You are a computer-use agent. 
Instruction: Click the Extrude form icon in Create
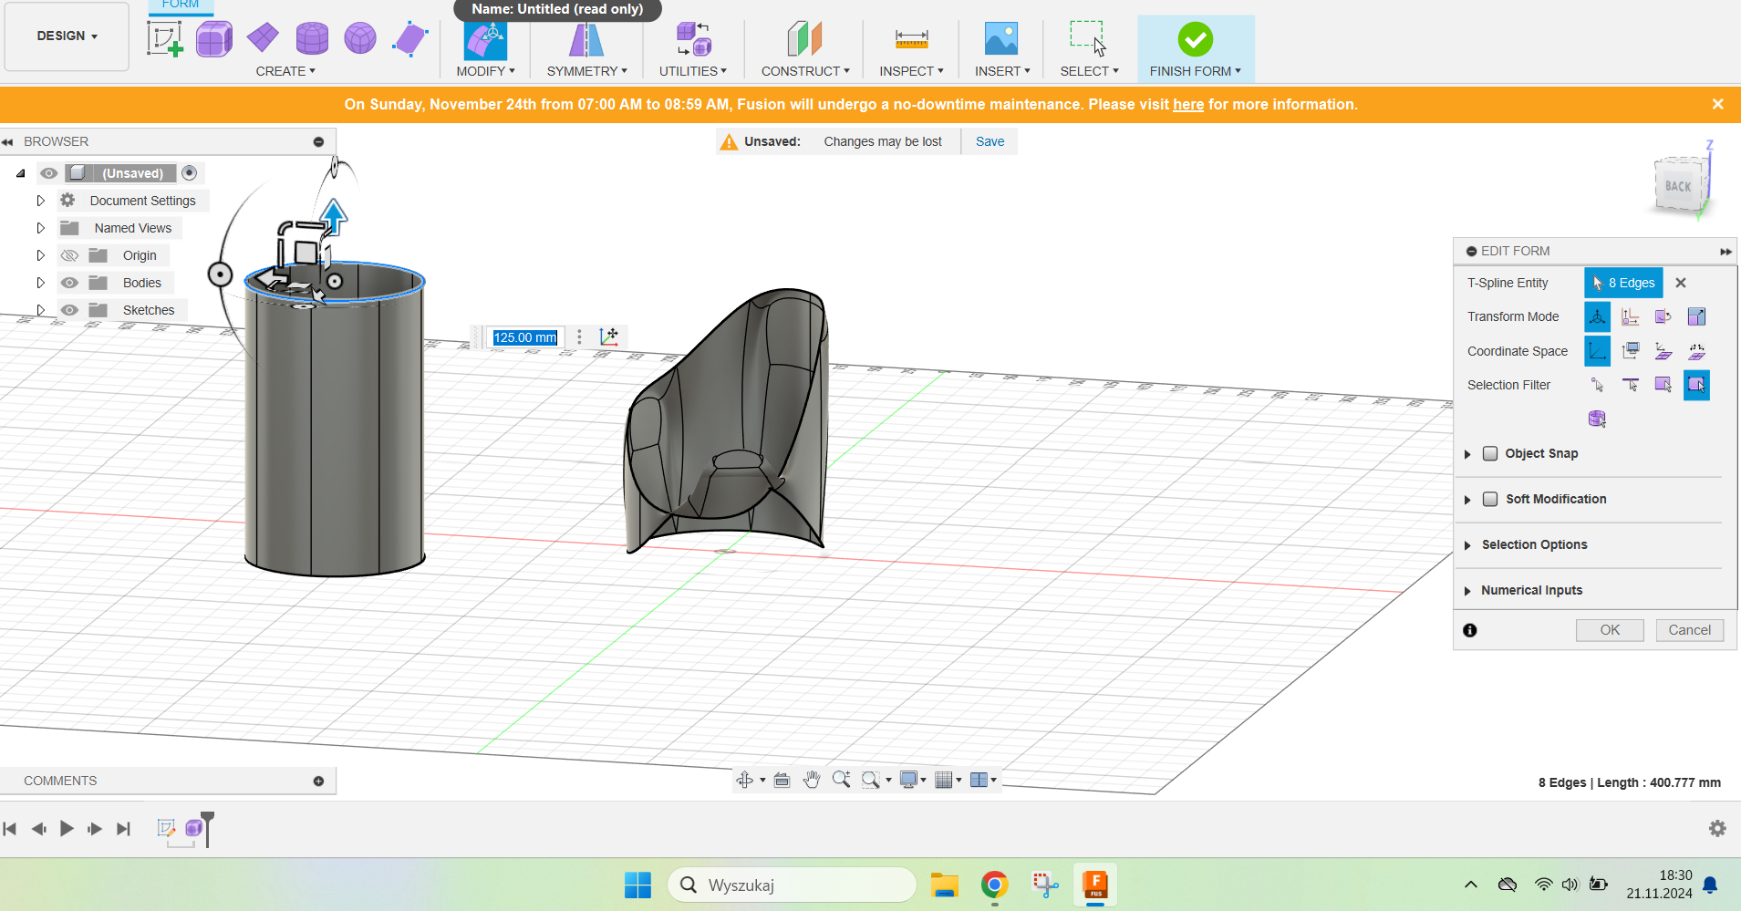point(410,39)
